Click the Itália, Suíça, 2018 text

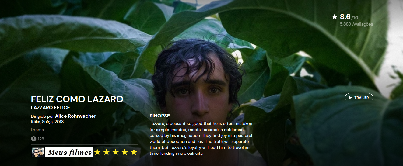(x=47, y=122)
